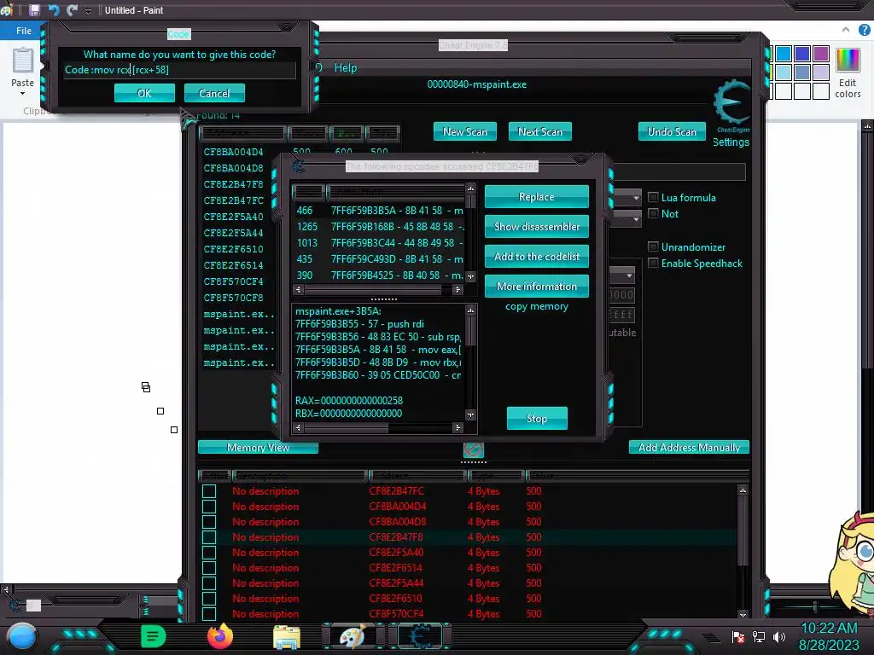Open the Edit colors rainbow icon in Paint
Screen dimensions: 874x655
pyautogui.click(x=848, y=61)
